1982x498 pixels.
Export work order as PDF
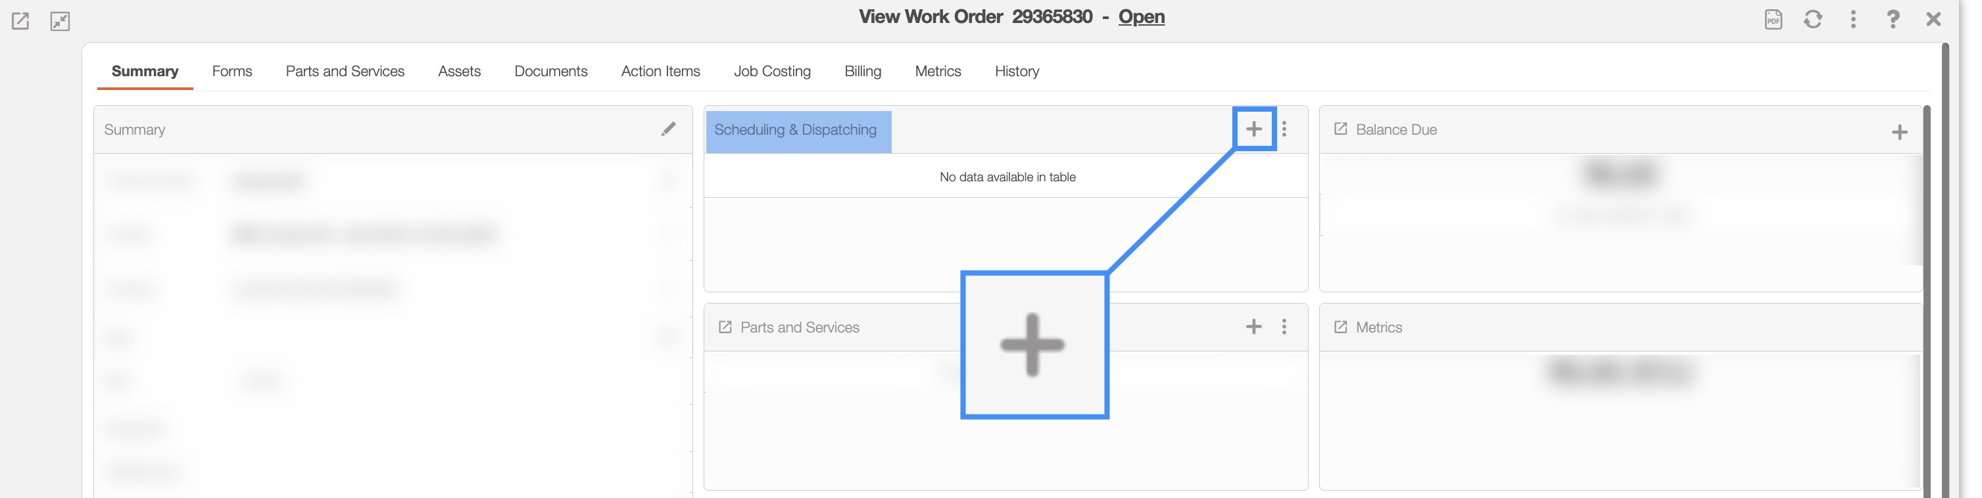click(1773, 19)
